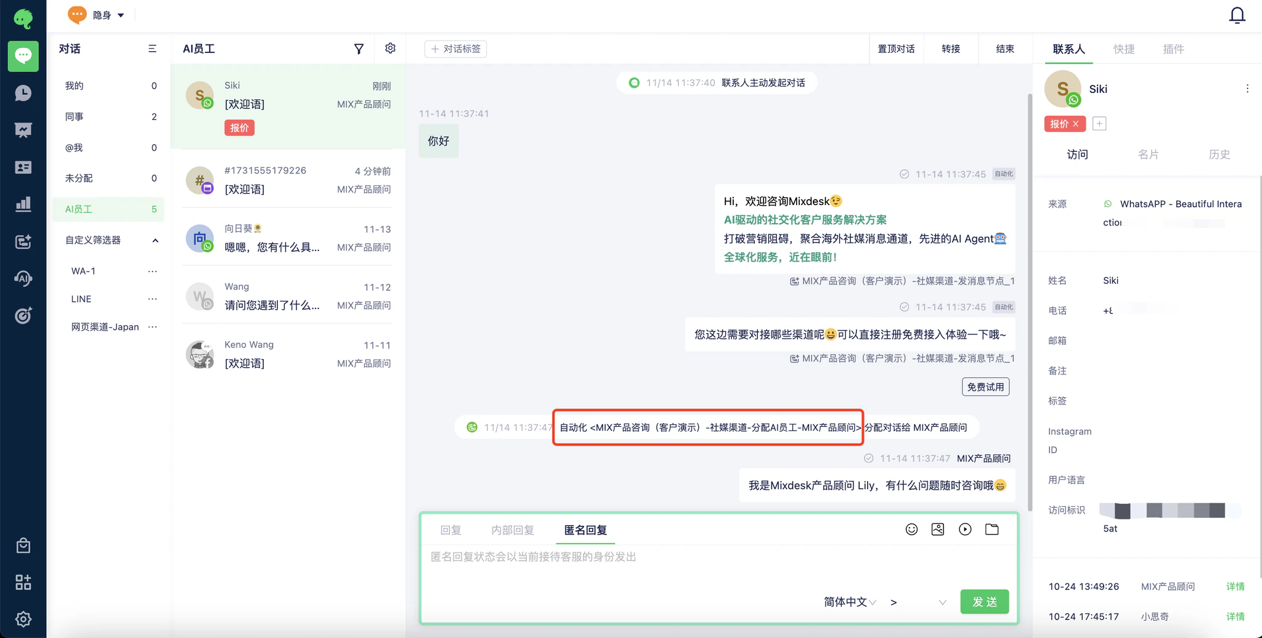Open options for 网页渠道-Japan filter
1262x638 pixels.
(152, 326)
